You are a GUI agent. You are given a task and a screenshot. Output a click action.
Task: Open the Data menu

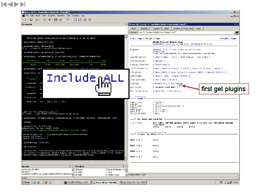(x=44, y=16)
